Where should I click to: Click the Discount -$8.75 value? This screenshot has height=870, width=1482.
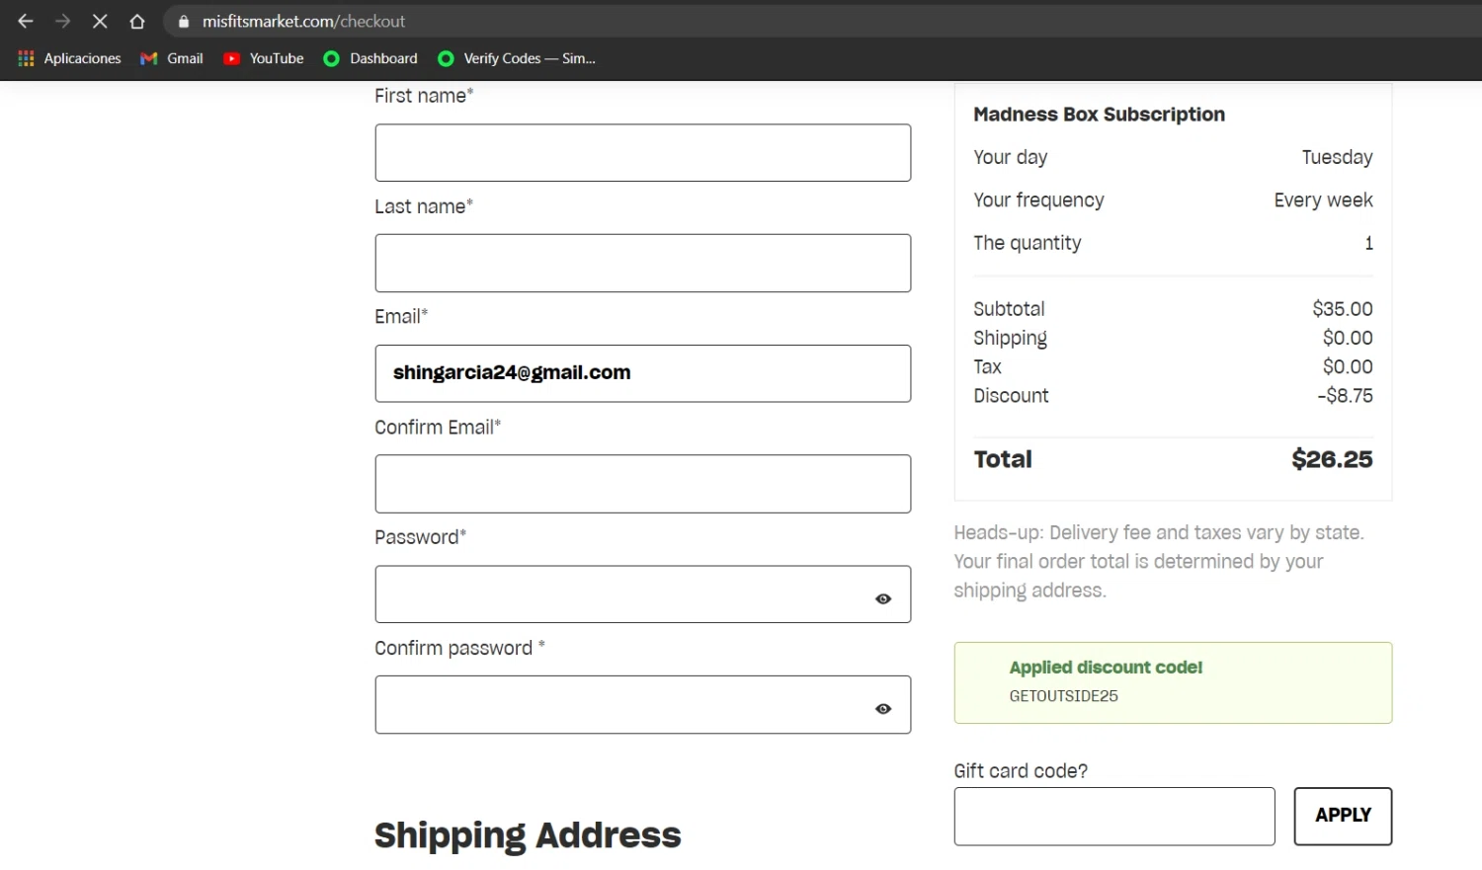point(1345,396)
